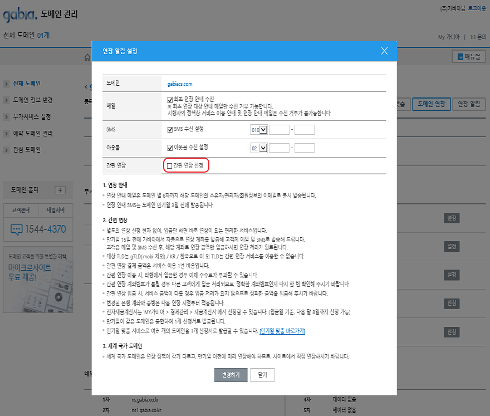490x416 pixels.
Task: Select 예약 도메인 관리 sidebar menu
Action: tap(33, 134)
